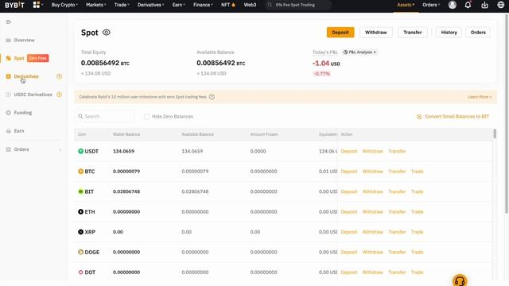This screenshot has height=286, width=509.
Task: Click the XRP coin icon
Action: (x=81, y=232)
